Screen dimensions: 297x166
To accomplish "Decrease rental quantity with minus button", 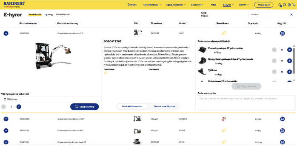I will 3,107.
